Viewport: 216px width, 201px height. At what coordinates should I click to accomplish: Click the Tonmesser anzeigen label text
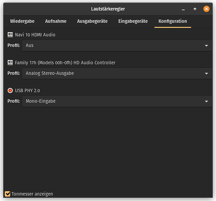(32, 194)
